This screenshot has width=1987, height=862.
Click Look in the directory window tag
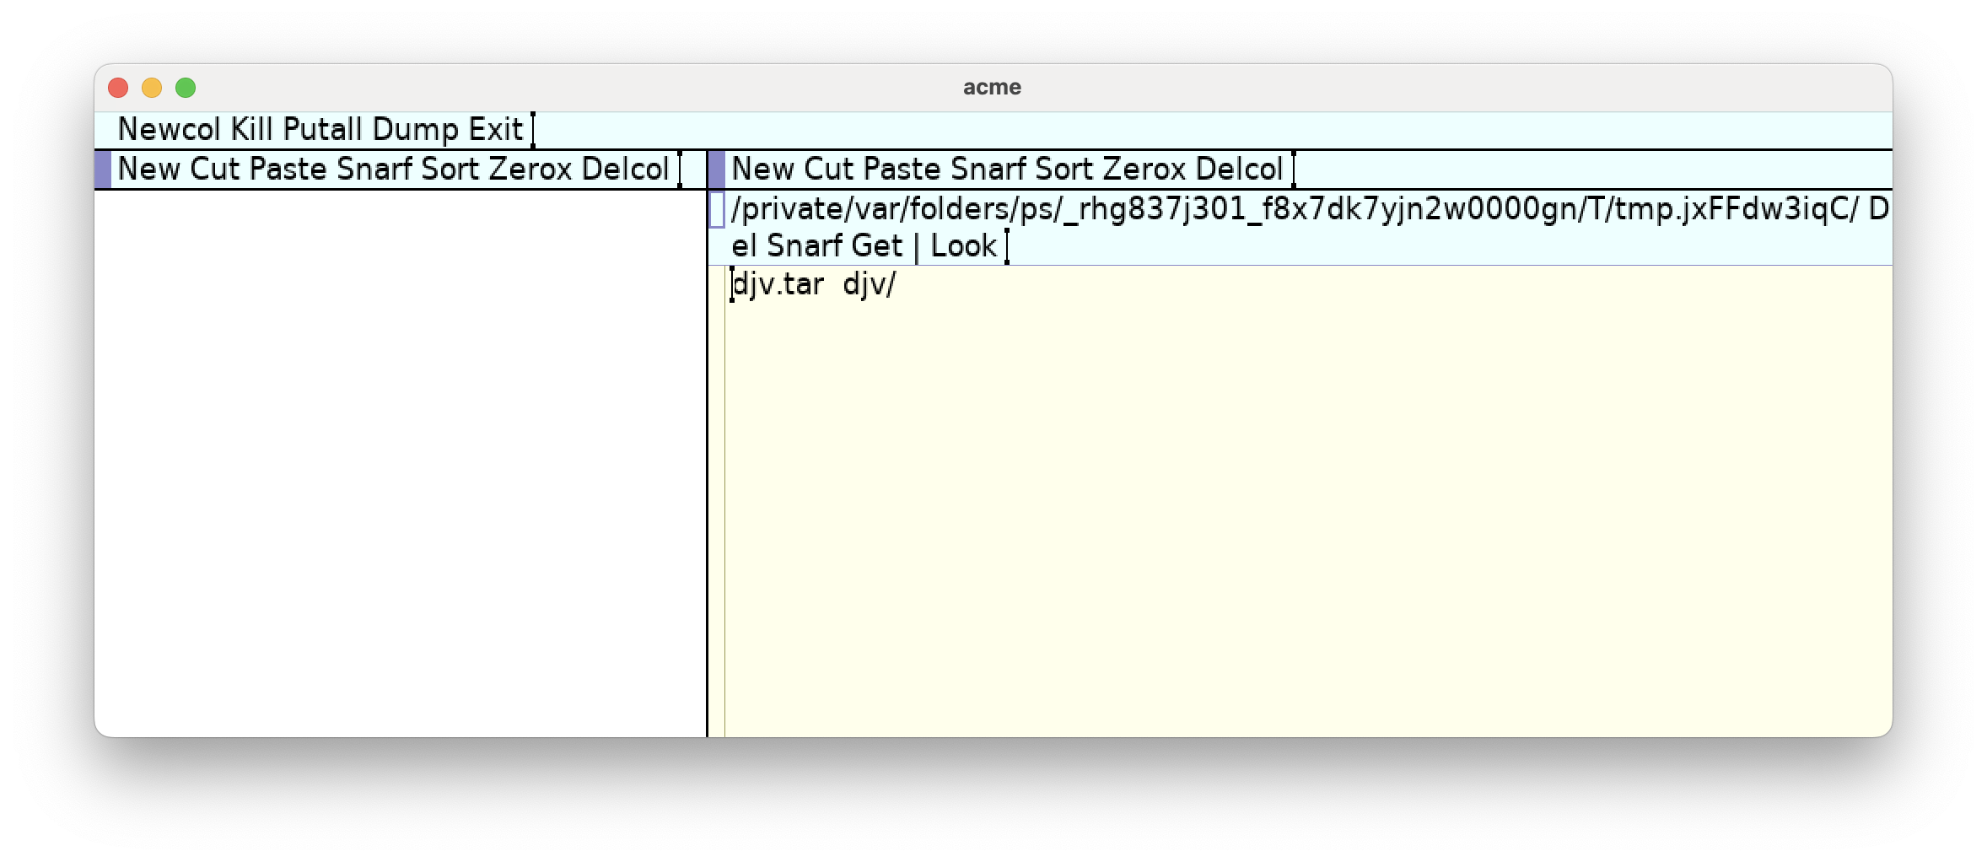tap(963, 246)
